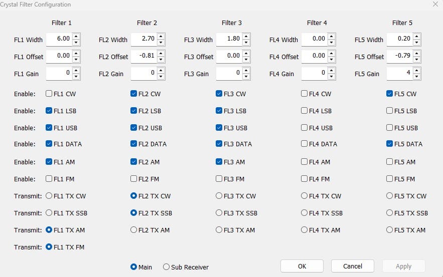This screenshot has height=277, width=443.
Task: Click the FL2 Offset field showing -0.81
Action: tap(144, 56)
